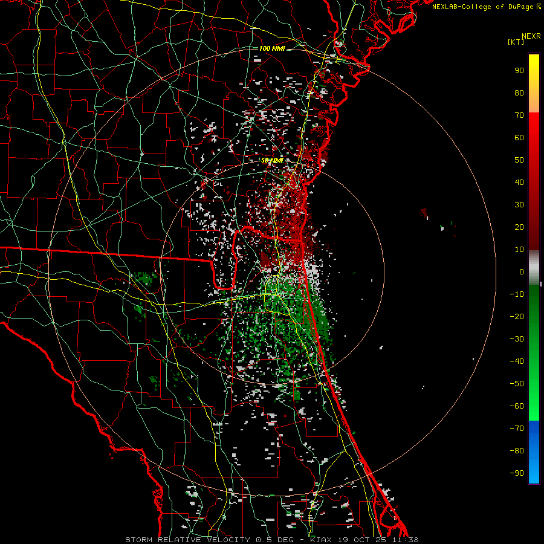This screenshot has width=544, height=544.
Task: Click the -30 value on velocity scale
Action: click(x=517, y=339)
